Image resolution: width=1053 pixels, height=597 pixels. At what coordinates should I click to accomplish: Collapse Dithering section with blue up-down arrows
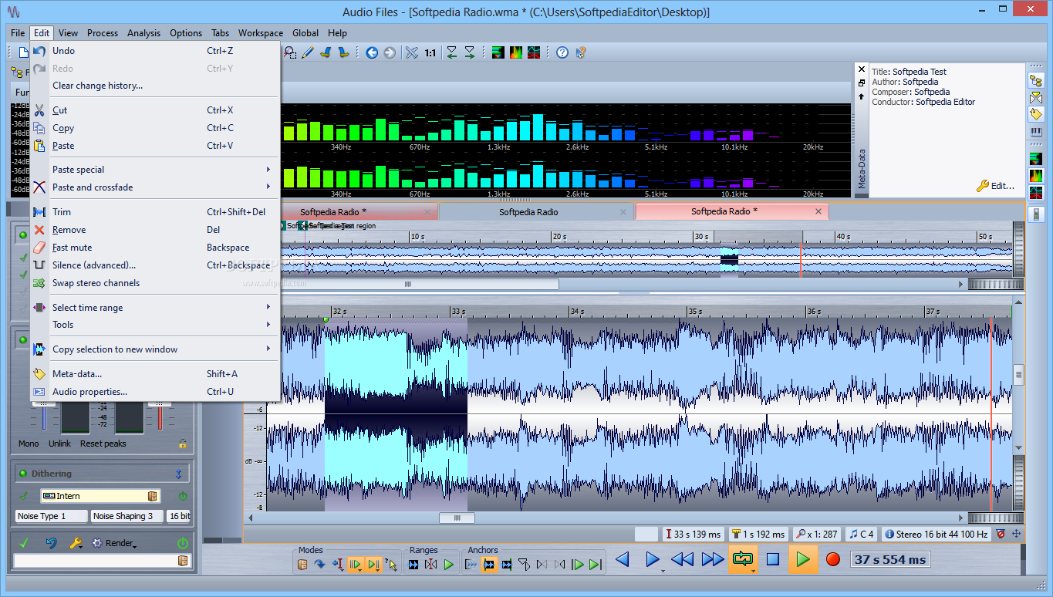coord(179,474)
